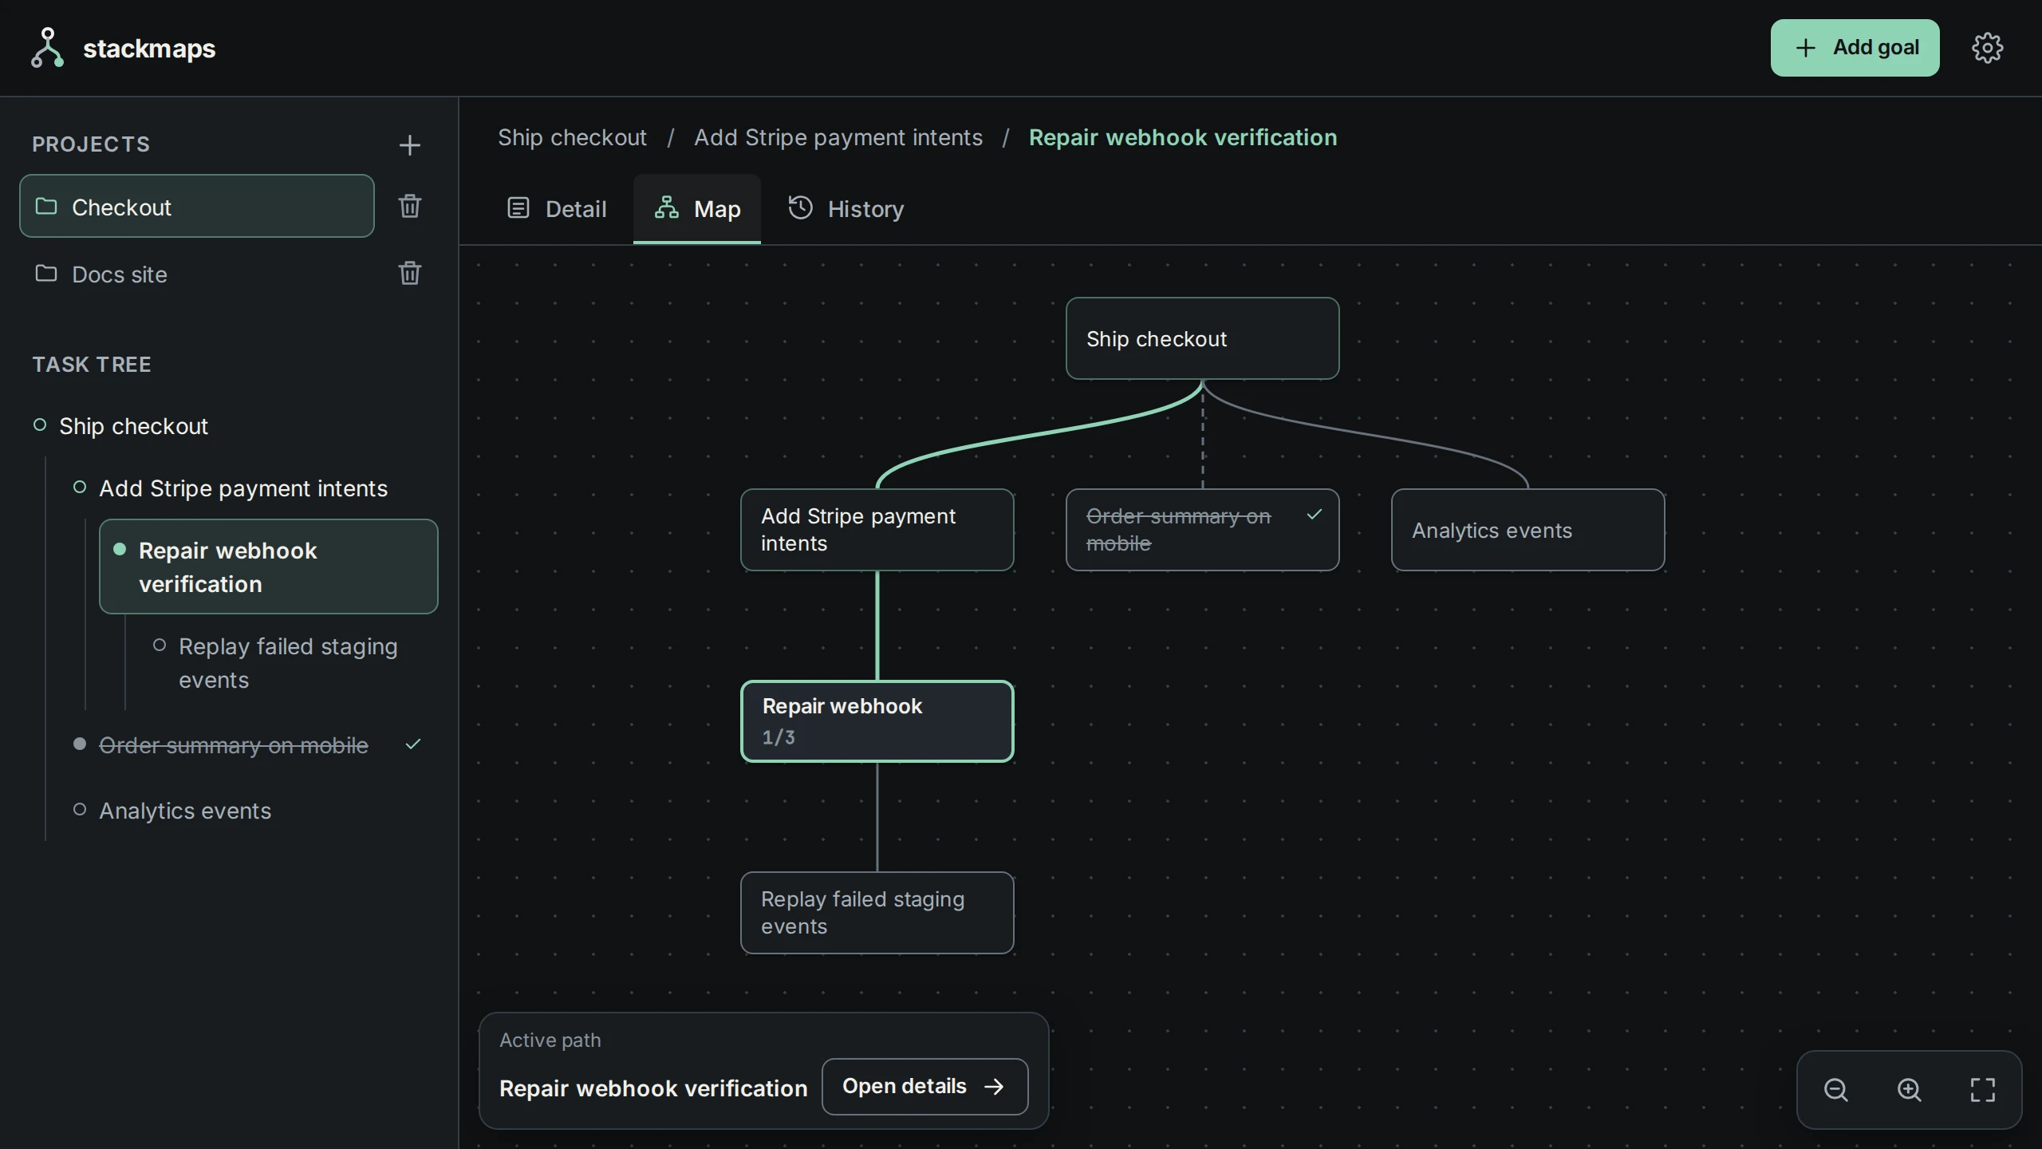
Task: Toggle Add Stripe payment intents status circle
Action: coord(80,487)
